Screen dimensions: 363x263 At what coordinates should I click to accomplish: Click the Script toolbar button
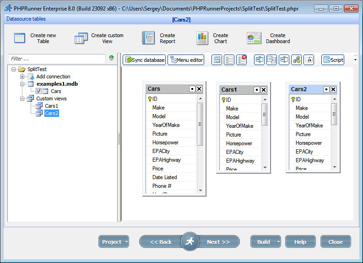[333, 60]
